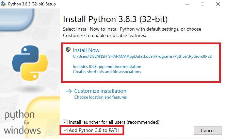This screenshot has width=225, height=139.
Task: Click the UAC shield icon beside Install Now
Action: pos(68,50)
